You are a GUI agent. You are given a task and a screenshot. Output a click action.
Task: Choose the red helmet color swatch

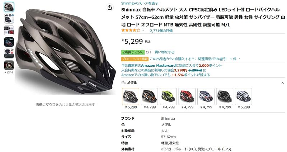tap(187, 96)
